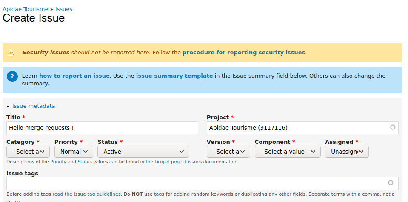The width and height of the screenshot is (408, 202).
Task: Click the Project text field
Action: coord(298,128)
